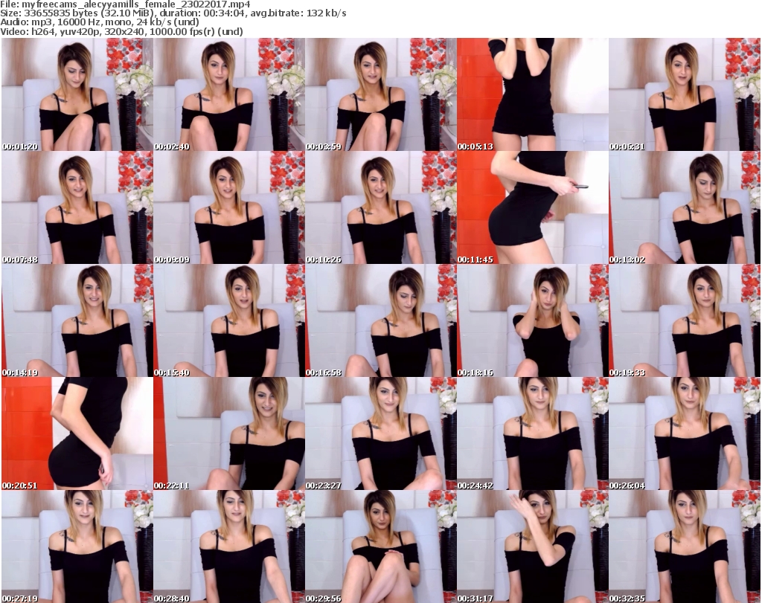This screenshot has height=603, width=762.
Task: Open the frame stamped 00:28:40
Action: [229, 546]
